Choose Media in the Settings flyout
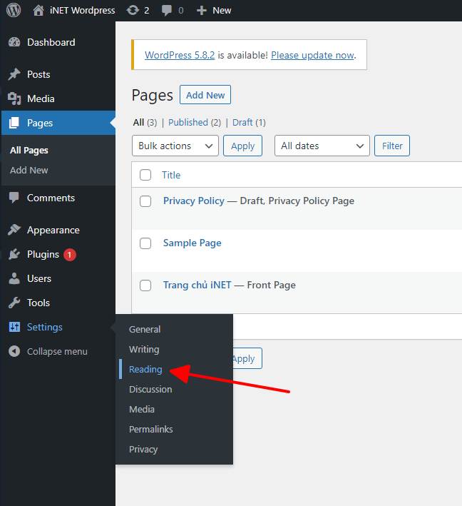The image size is (462, 506). 142,409
